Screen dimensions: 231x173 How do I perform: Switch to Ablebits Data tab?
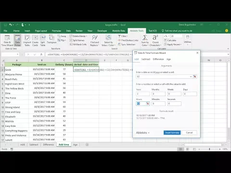tap(118, 31)
